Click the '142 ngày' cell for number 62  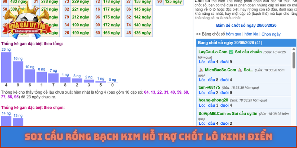point(143,17)
